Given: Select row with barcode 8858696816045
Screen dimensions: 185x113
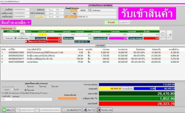Looking at the screenshot, I should pos(90,53).
